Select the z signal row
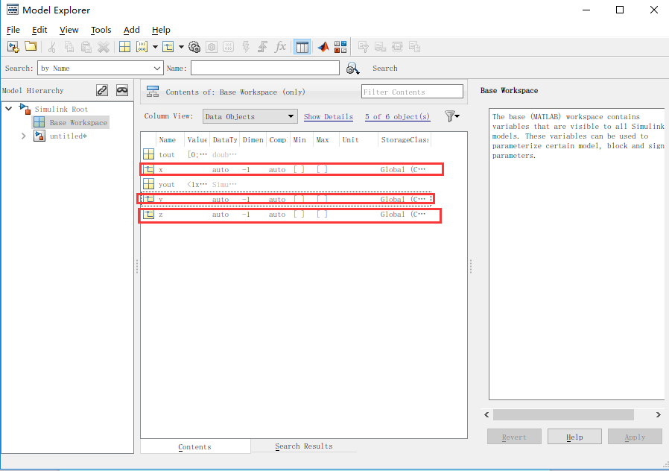Screen dimensions: 669x471 tap(286, 214)
